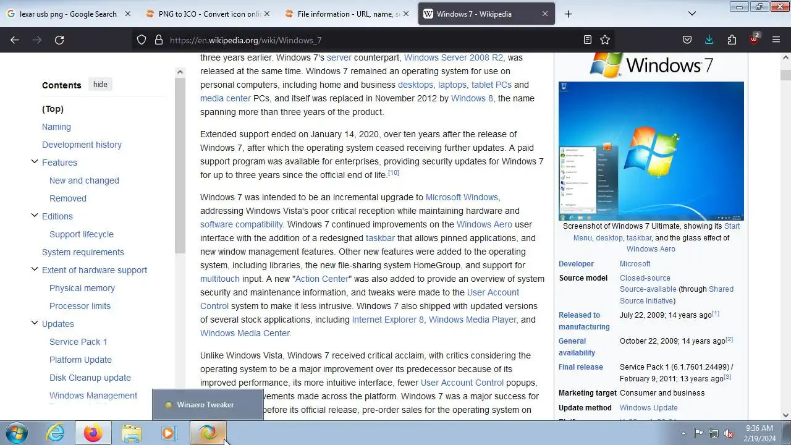Screen dimensions: 791x445
Task: Follow the Windows Aero link in article text
Action: pos(484,224)
